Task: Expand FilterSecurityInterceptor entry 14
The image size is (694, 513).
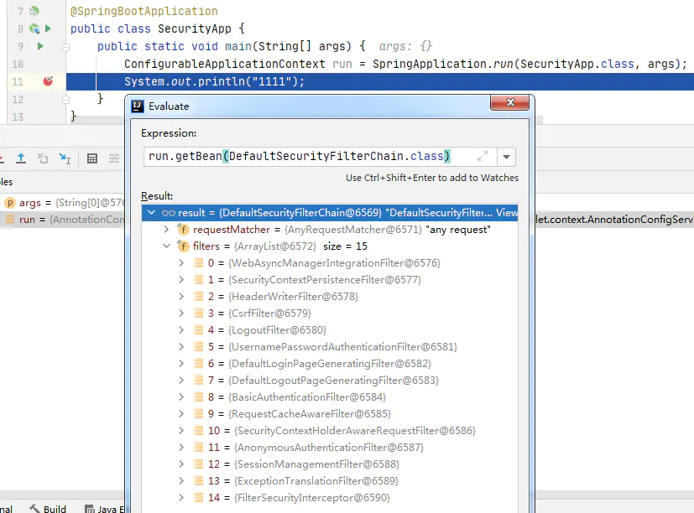Action: tap(181, 498)
